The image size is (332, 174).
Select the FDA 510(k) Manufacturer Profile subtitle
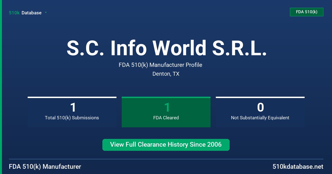point(160,65)
